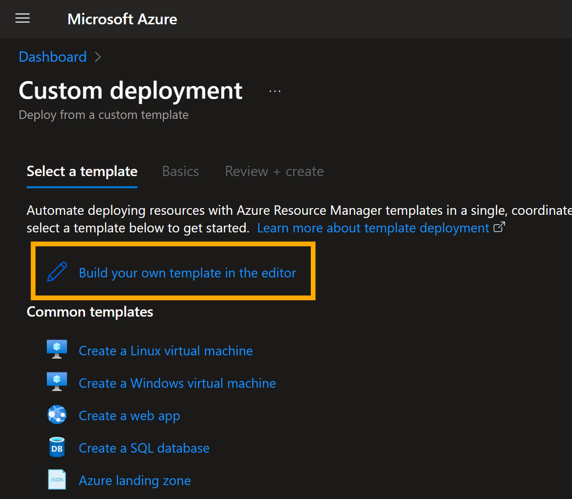Open the hamburger navigation menu
572x499 pixels.
(23, 18)
